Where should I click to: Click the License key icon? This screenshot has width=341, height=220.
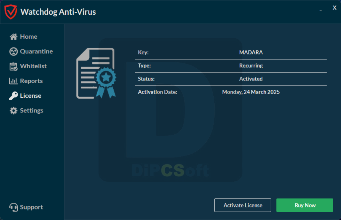point(13,96)
